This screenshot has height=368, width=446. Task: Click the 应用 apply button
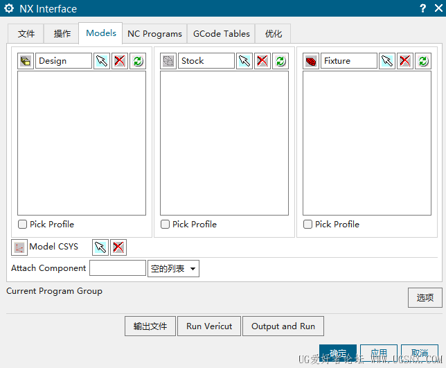coord(379,353)
